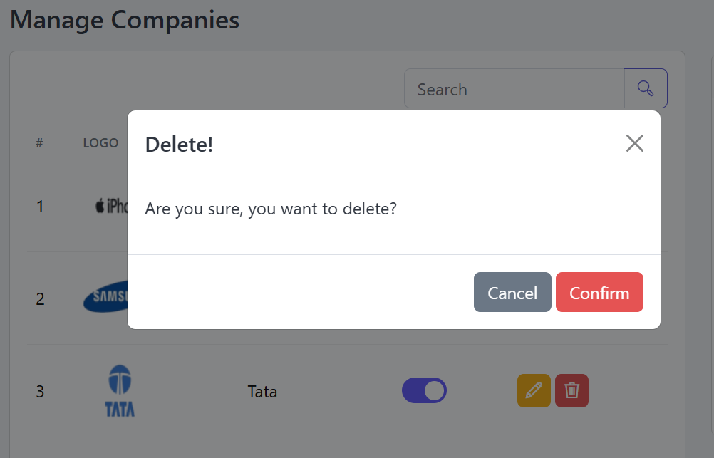Click the Apple iPhone logo image
Image resolution: width=714 pixels, height=458 pixels.
pyautogui.click(x=112, y=207)
